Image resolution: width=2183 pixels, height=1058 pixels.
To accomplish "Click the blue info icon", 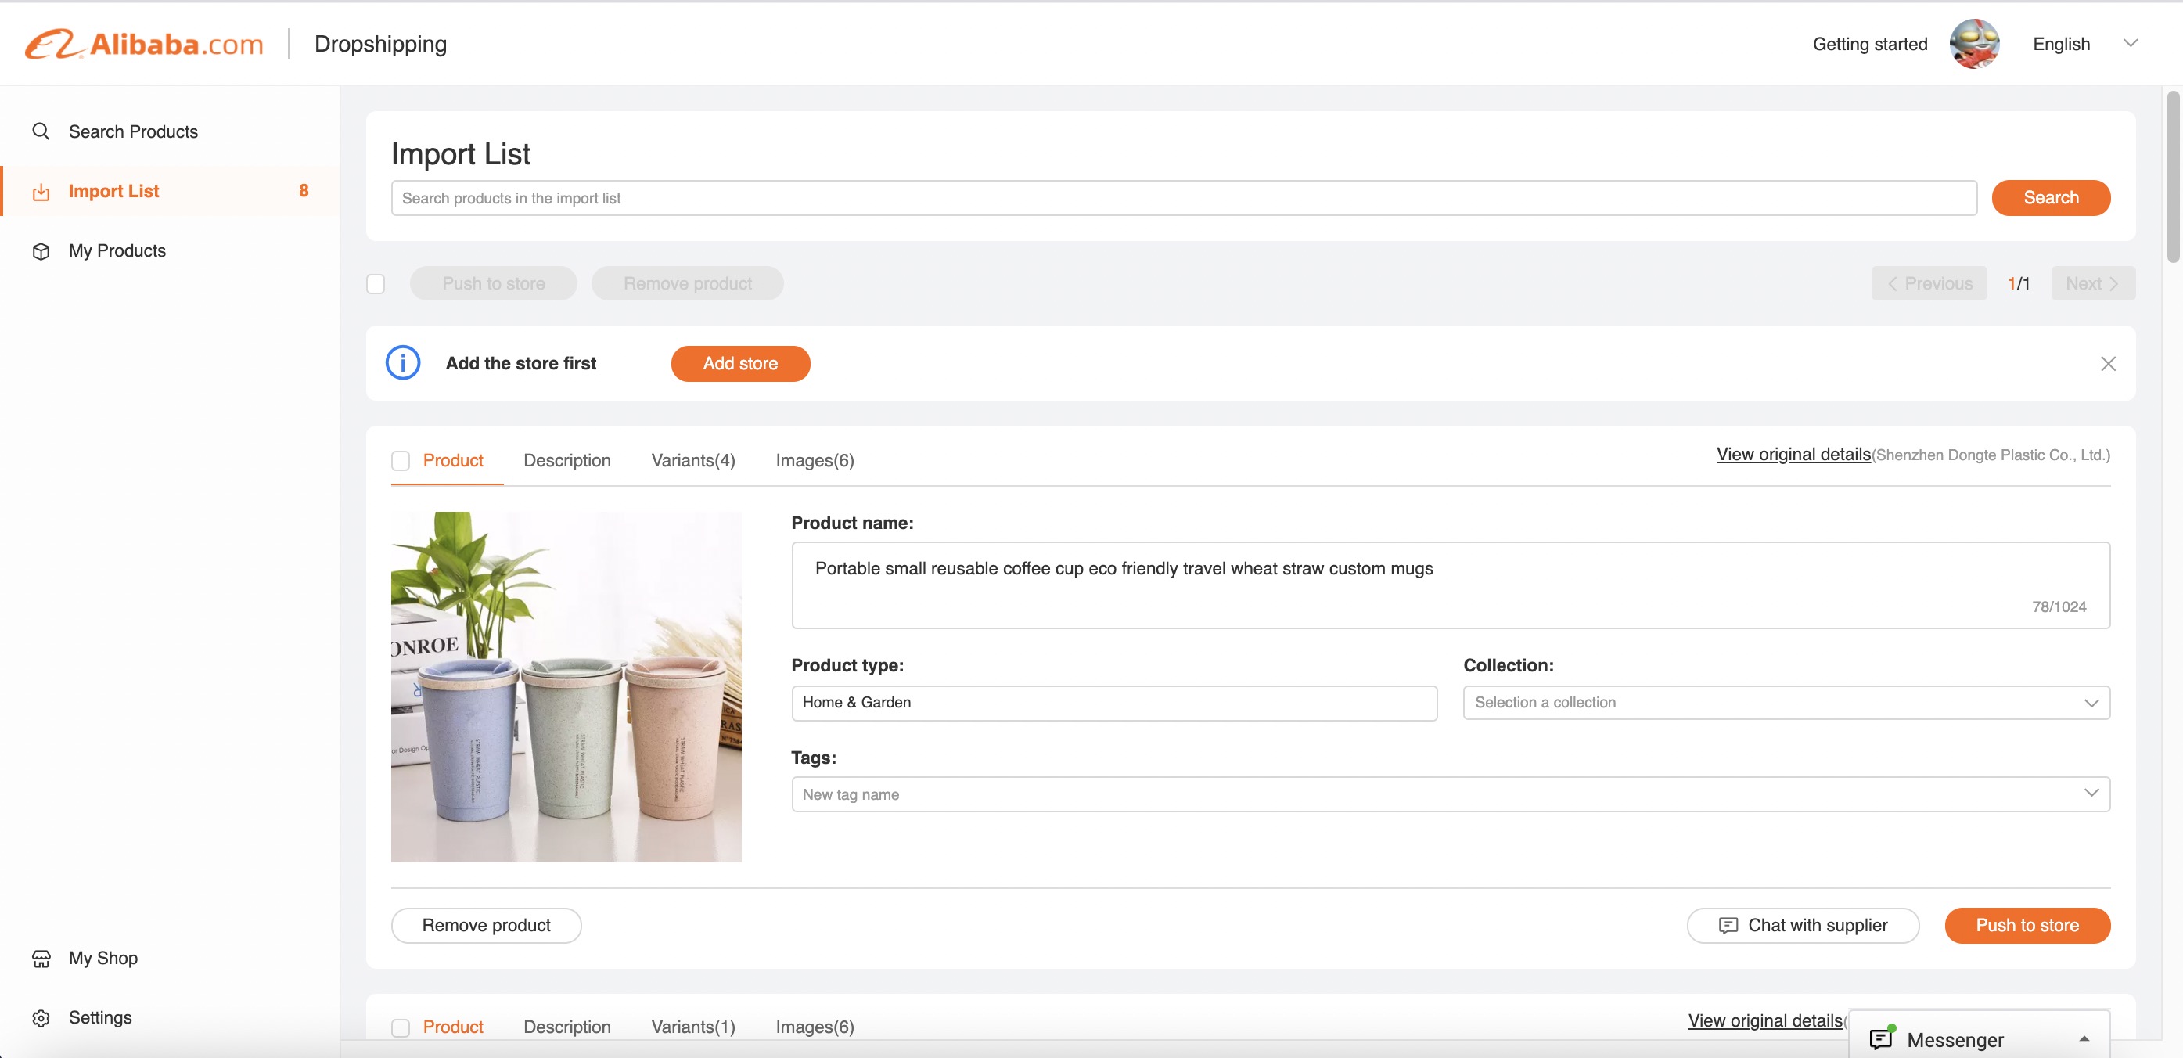I will [x=402, y=363].
